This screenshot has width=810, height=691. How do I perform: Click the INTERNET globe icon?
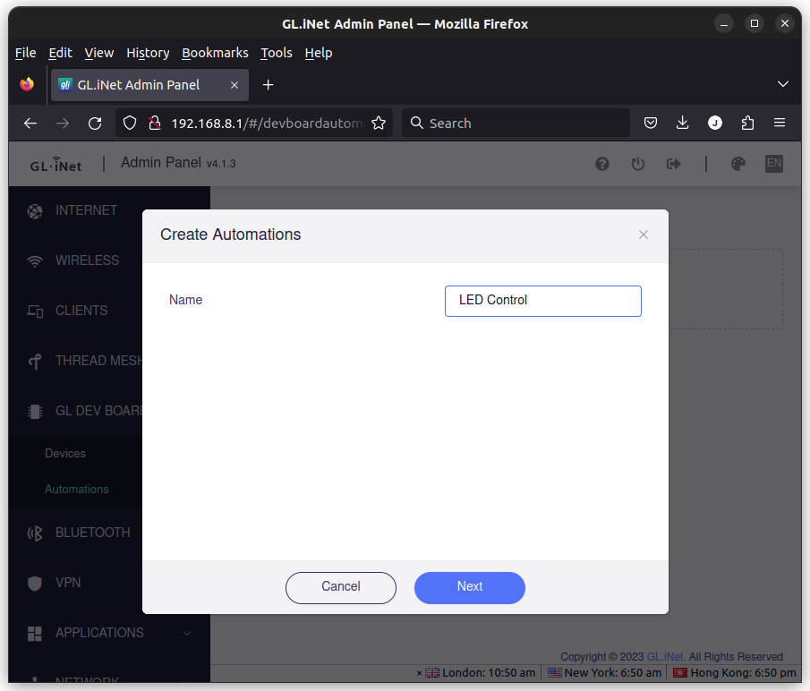(x=35, y=211)
